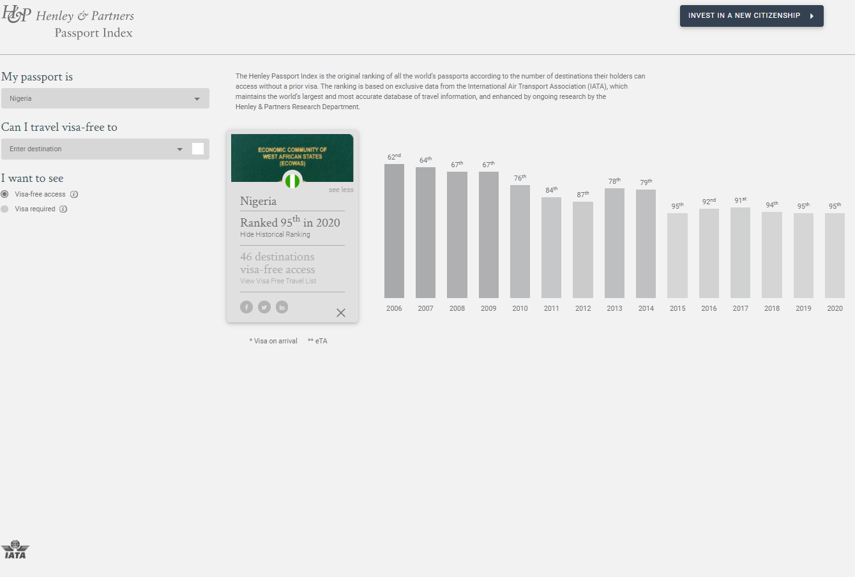Click the 2020 year axis label
Viewport: 855px width, 577px height.
pos(835,308)
